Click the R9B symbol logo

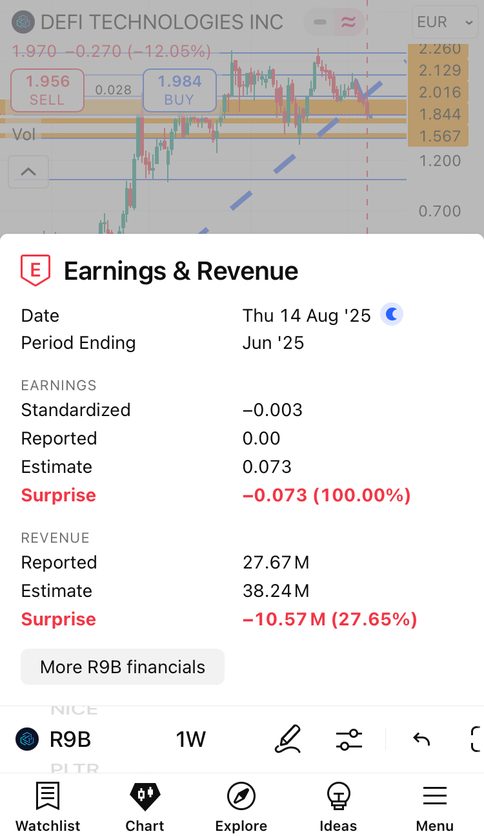[27, 739]
